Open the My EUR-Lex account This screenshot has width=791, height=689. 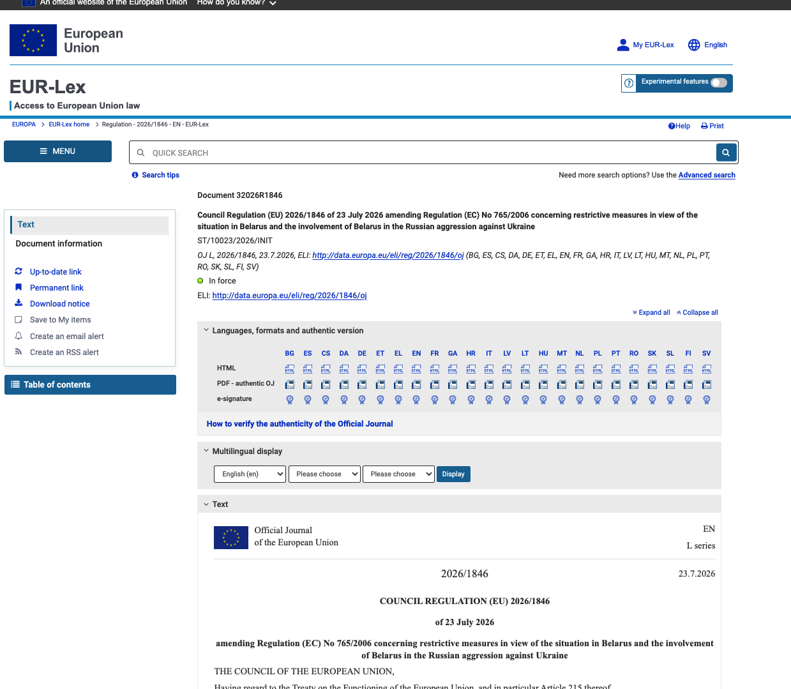pos(645,45)
